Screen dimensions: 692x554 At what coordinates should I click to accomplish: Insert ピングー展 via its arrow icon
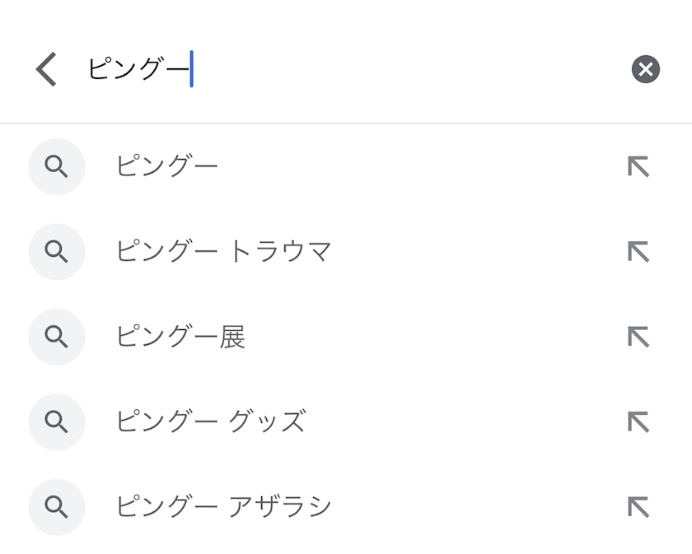coord(638,337)
